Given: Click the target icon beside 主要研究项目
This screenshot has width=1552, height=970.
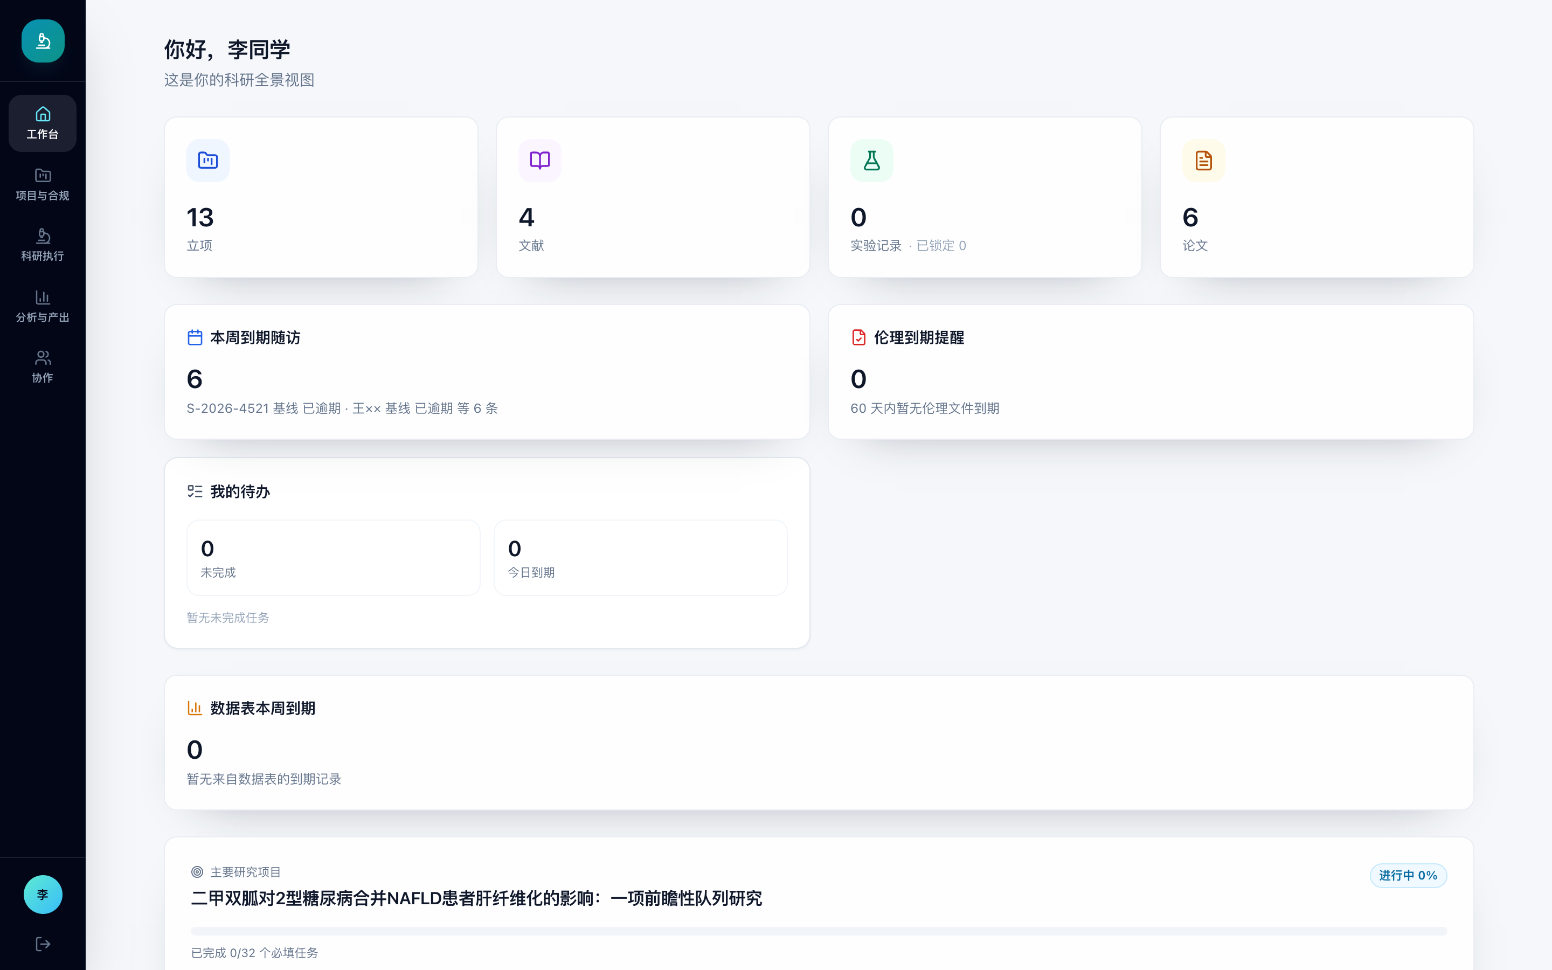Looking at the screenshot, I should tap(198, 872).
